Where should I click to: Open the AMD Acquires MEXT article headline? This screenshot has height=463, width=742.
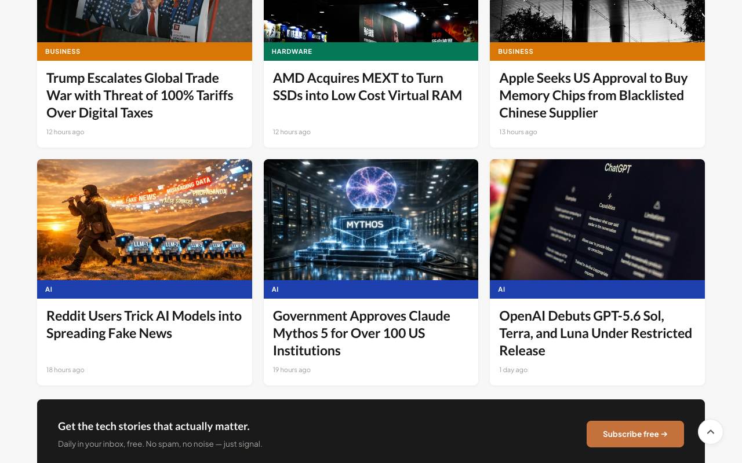coord(368,86)
